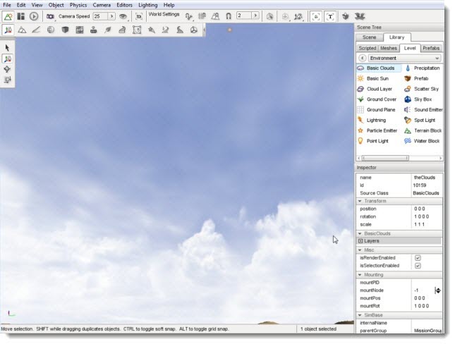Toggle isRenderEnabled checkbox
The width and height of the screenshot is (455, 344).
point(418,258)
